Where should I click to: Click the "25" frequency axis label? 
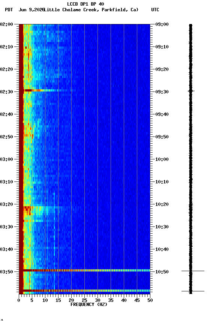tap(84, 300)
